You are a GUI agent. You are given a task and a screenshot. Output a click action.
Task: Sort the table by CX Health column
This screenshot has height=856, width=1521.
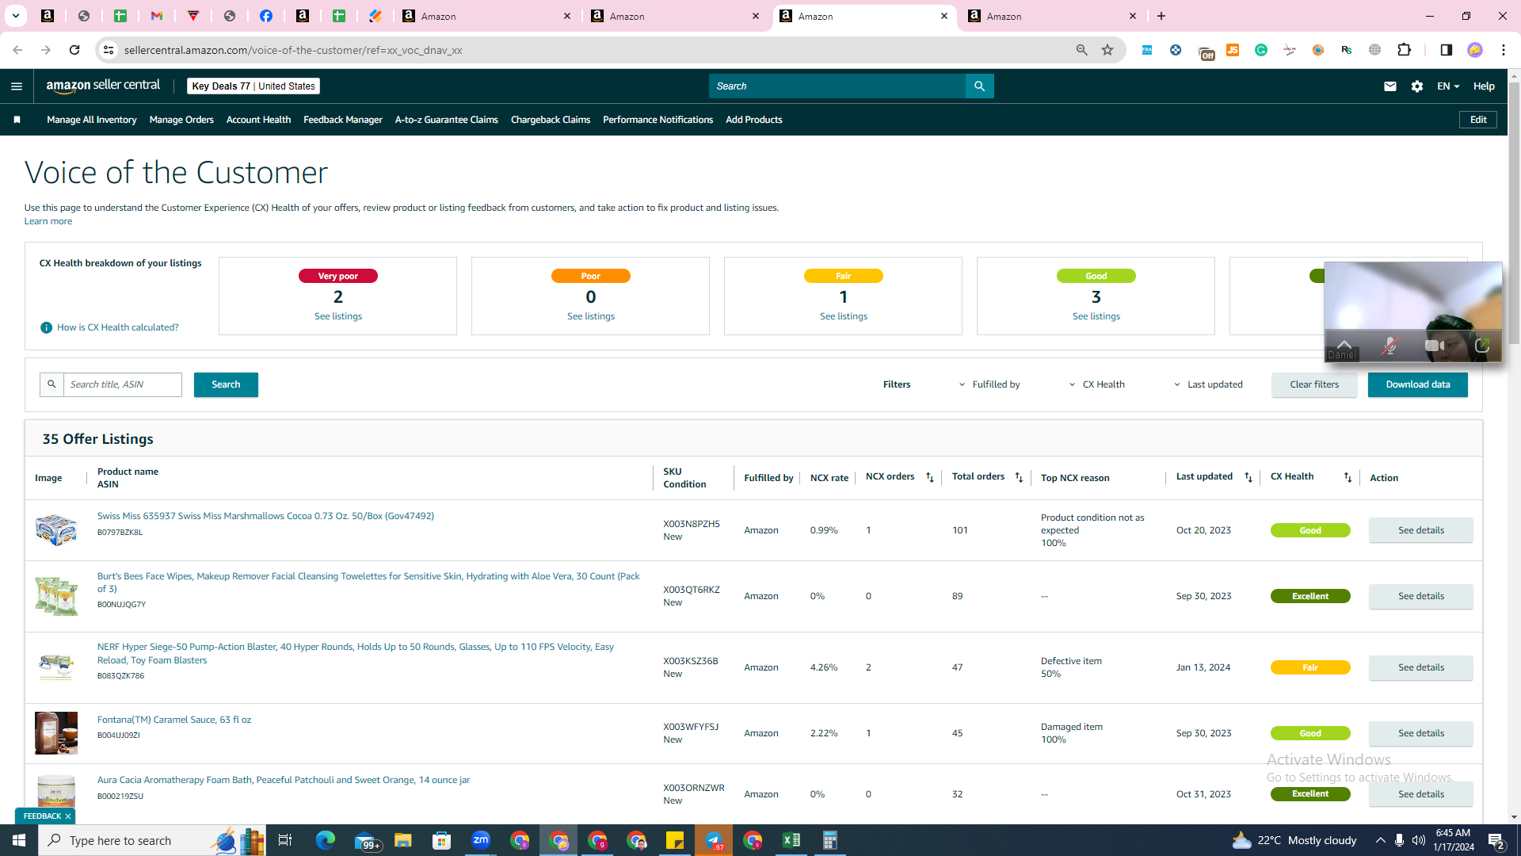pyautogui.click(x=1348, y=477)
